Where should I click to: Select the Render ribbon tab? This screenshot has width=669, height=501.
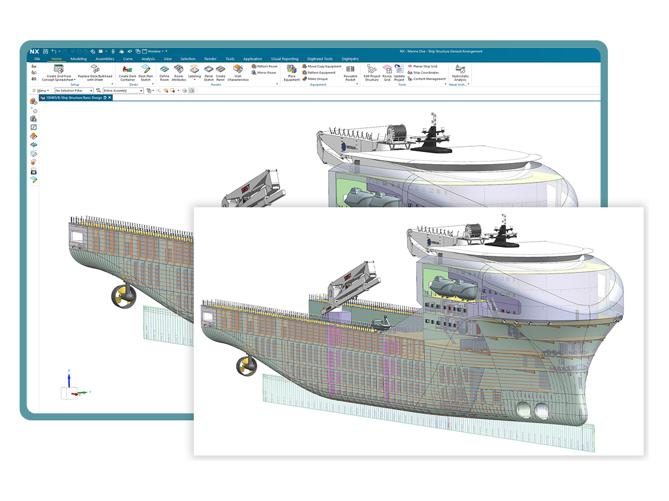[x=211, y=59]
